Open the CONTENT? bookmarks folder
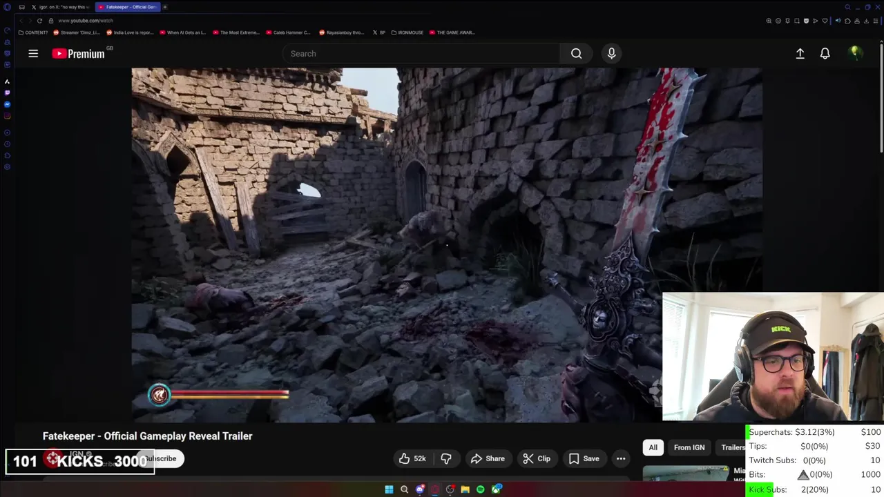This screenshot has width=884, height=497. point(33,32)
